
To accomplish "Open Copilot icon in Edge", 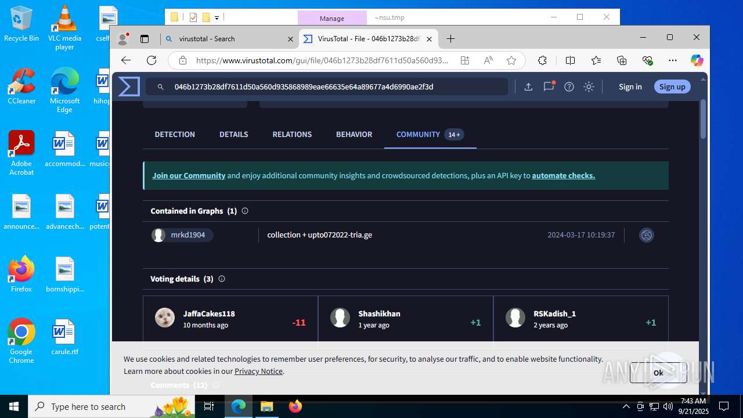I will (697, 60).
